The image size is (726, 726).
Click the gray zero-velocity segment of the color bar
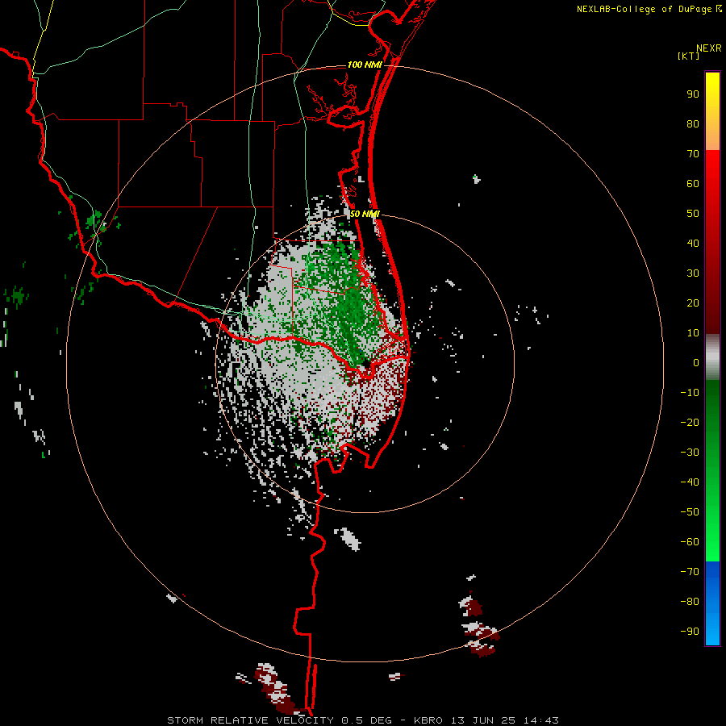pyautogui.click(x=712, y=357)
